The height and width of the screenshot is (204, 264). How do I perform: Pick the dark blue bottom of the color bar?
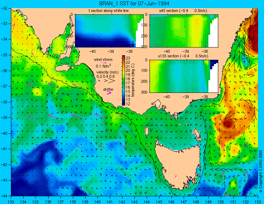click(124, 104)
